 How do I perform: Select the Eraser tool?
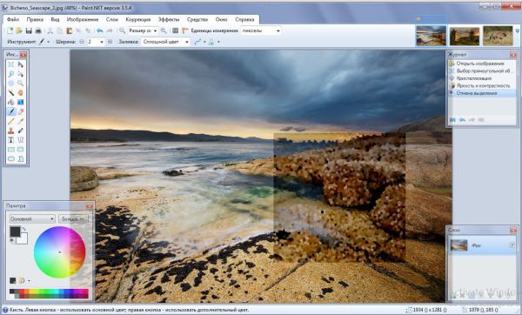pos(21,111)
